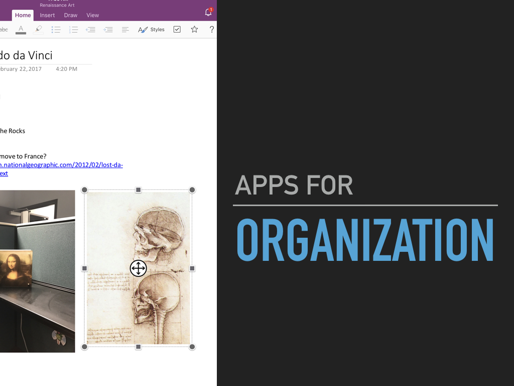Click the top middle square handle of skull image
The width and height of the screenshot is (514, 386).
tap(139, 189)
